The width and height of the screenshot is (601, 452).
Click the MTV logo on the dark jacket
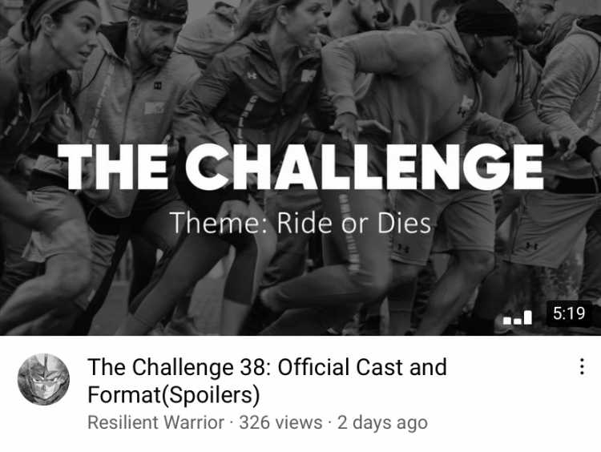coord(309,75)
